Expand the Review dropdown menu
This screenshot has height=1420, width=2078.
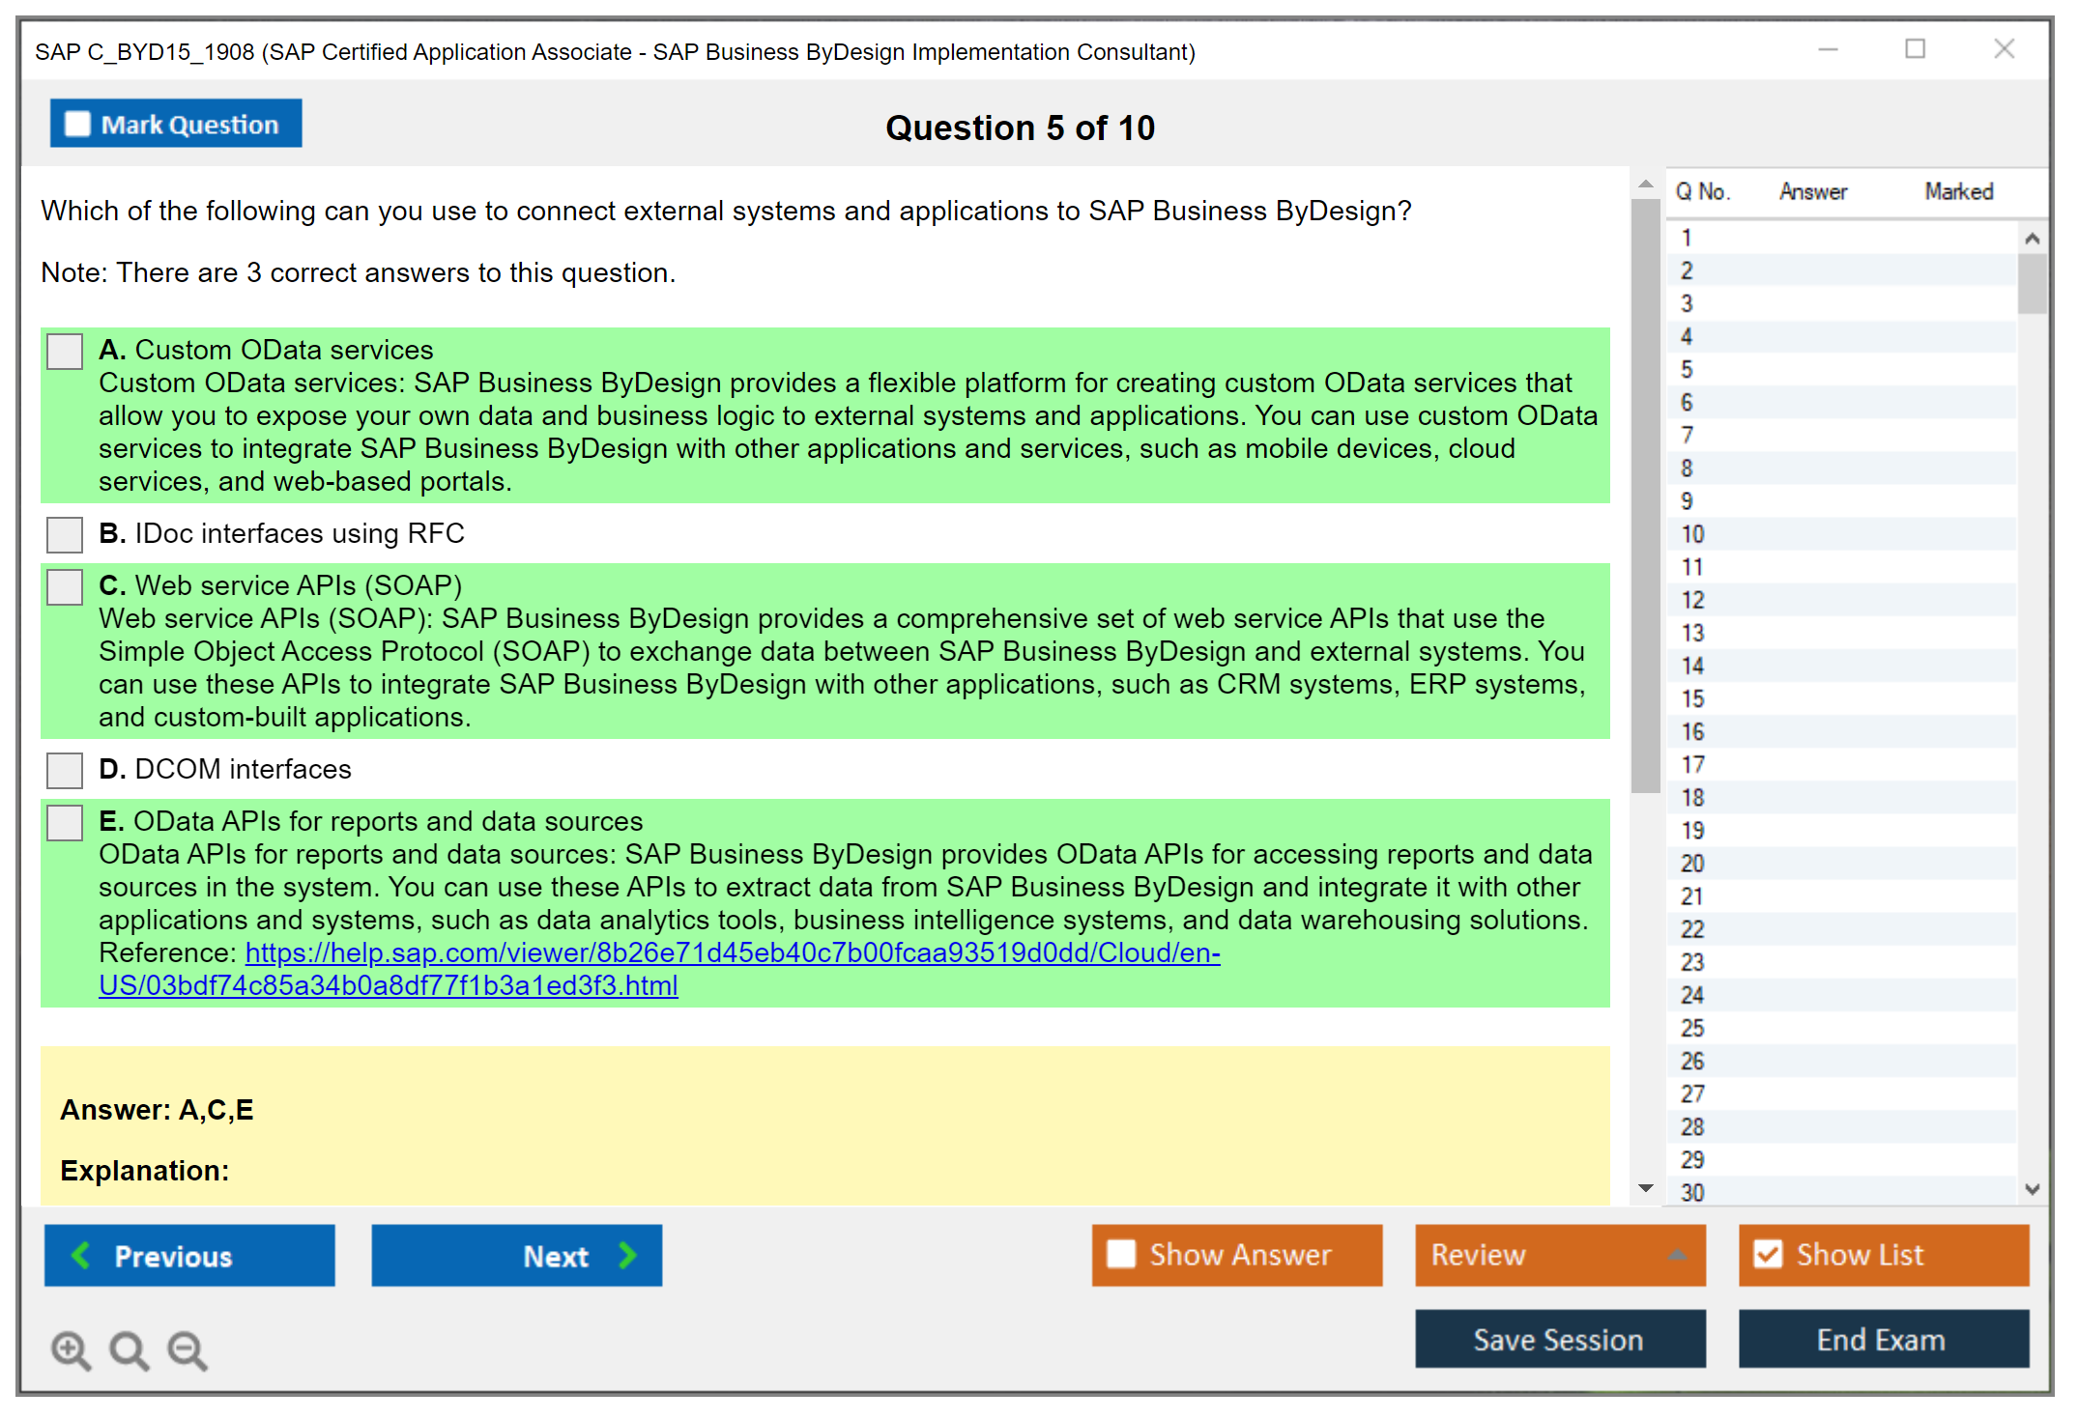1677,1255
